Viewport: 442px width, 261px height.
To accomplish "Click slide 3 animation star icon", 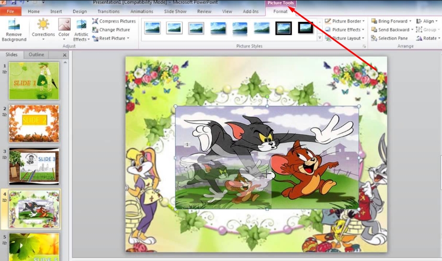I will [x=5, y=158].
